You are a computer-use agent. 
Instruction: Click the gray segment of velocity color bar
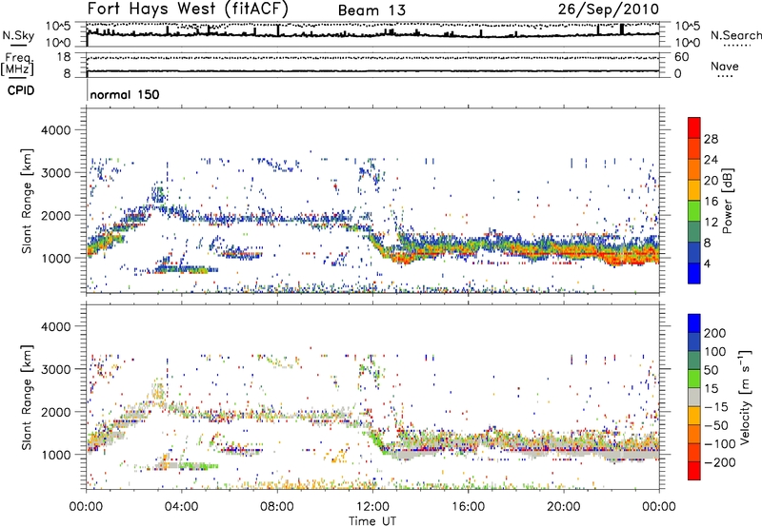(x=694, y=398)
